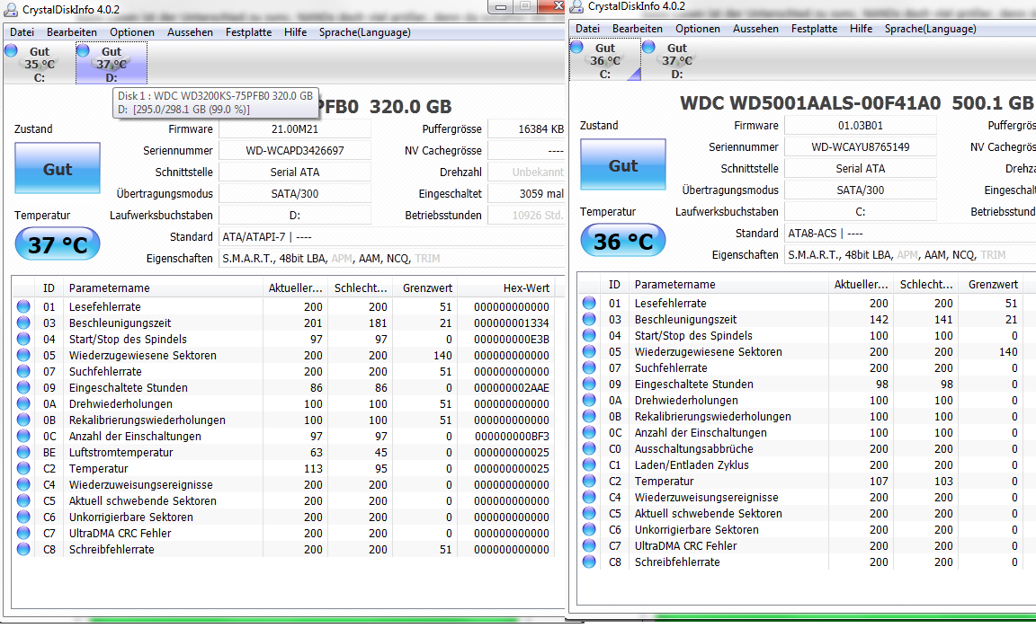Click the 37 °C temperature button, left window
Viewport: 1036px width, 628px height.
[58, 244]
